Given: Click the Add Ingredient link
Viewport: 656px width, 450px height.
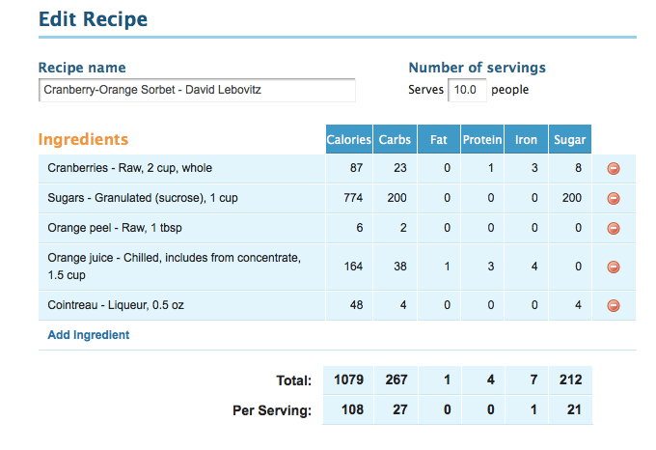Looking at the screenshot, I should coord(89,335).
